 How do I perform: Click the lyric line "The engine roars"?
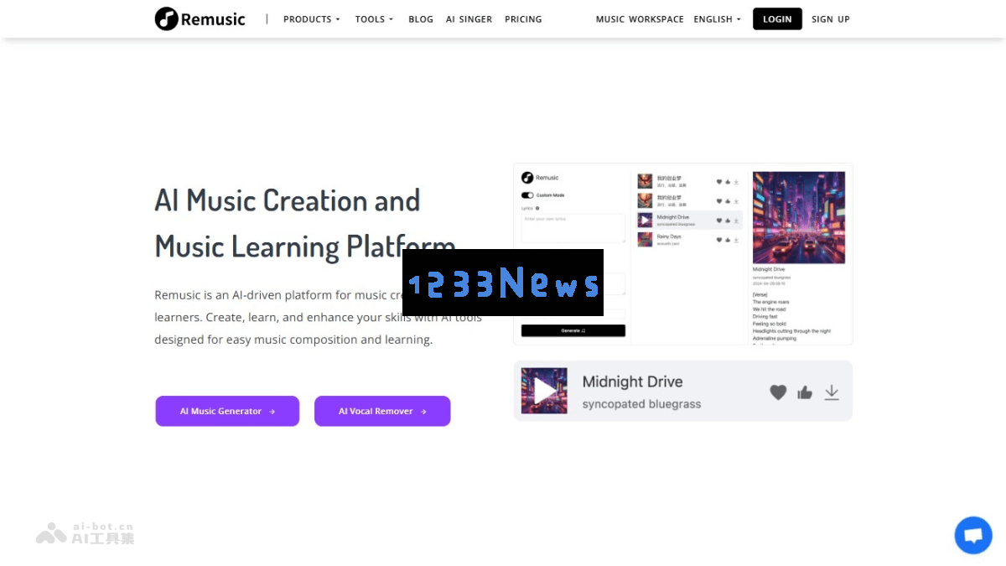tap(770, 302)
